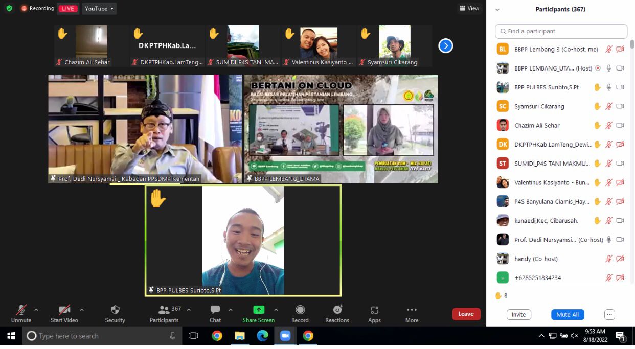
Task: Open the Chat panel icon
Action: point(215,310)
